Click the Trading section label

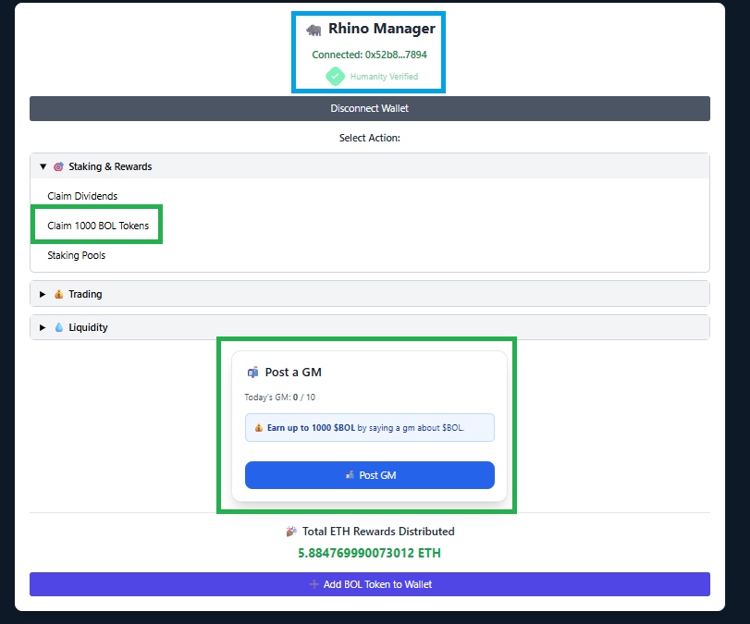pyautogui.click(x=85, y=294)
